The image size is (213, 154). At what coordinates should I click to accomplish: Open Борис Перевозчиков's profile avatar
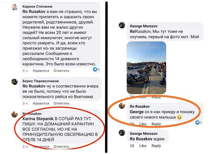tap(14, 82)
